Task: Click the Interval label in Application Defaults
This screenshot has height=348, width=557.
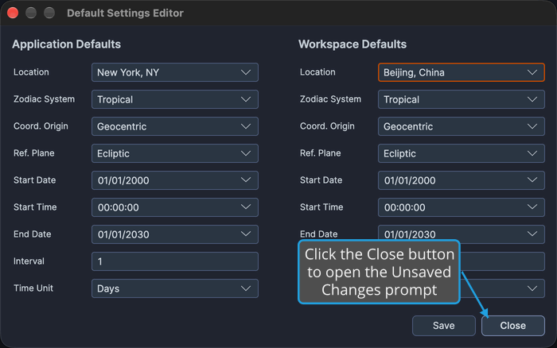Action: 29,261
